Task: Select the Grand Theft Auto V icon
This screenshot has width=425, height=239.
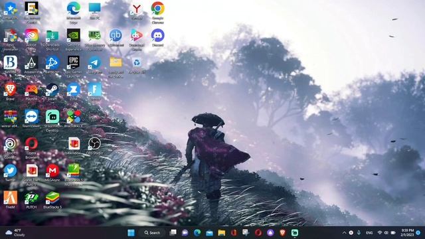Action: click(x=32, y=171)
